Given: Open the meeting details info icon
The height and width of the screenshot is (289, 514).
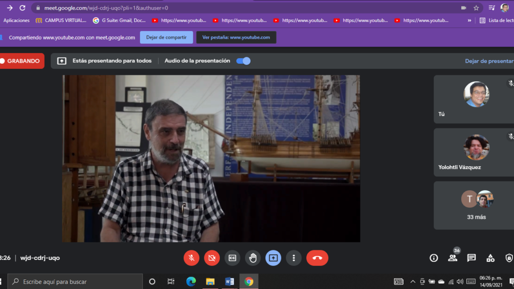Looking at the screenshot, I should point(434,258).
